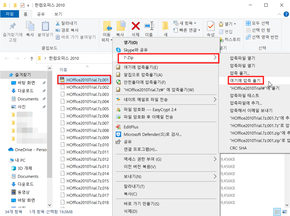The width and height of the screenshot is (290, 216).
Task: Select the Cut (잘라내기) scissors command
Action: click(67, 23)
